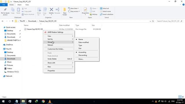Click Select none in ribbon

coord(105,12)
